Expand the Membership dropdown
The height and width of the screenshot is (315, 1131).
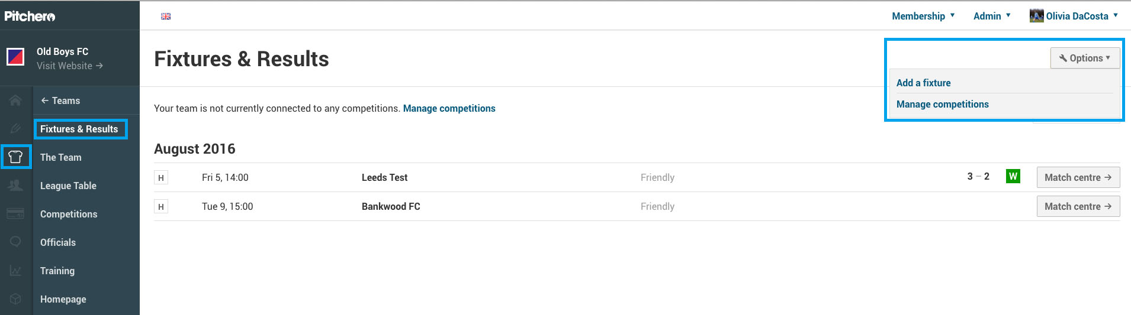tap(923, 16)
